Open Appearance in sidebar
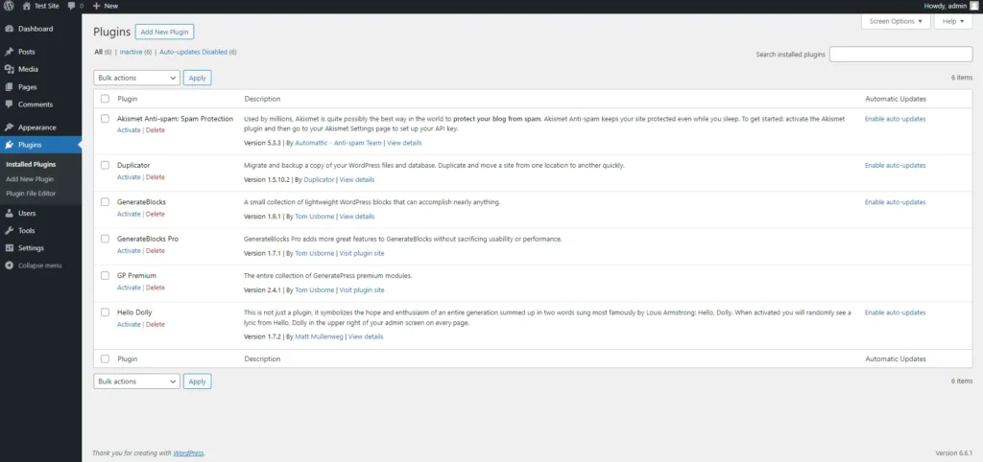This screenshot has width=983, height=462. [x=37, y=127]
